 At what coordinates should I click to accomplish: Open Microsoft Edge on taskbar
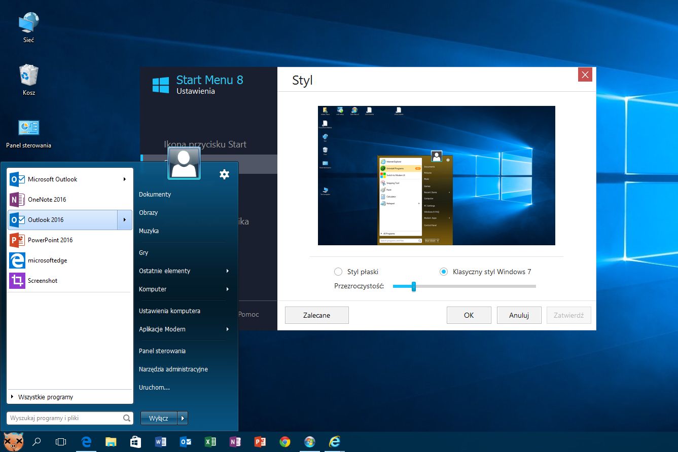coord(86,442)
